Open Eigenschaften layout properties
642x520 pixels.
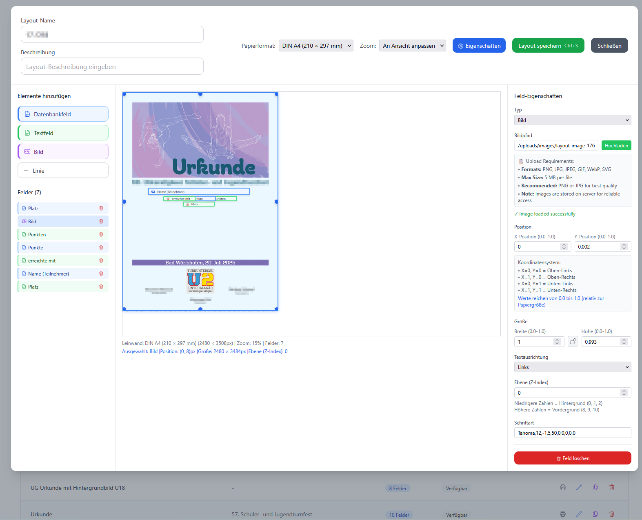click(479, 45)
